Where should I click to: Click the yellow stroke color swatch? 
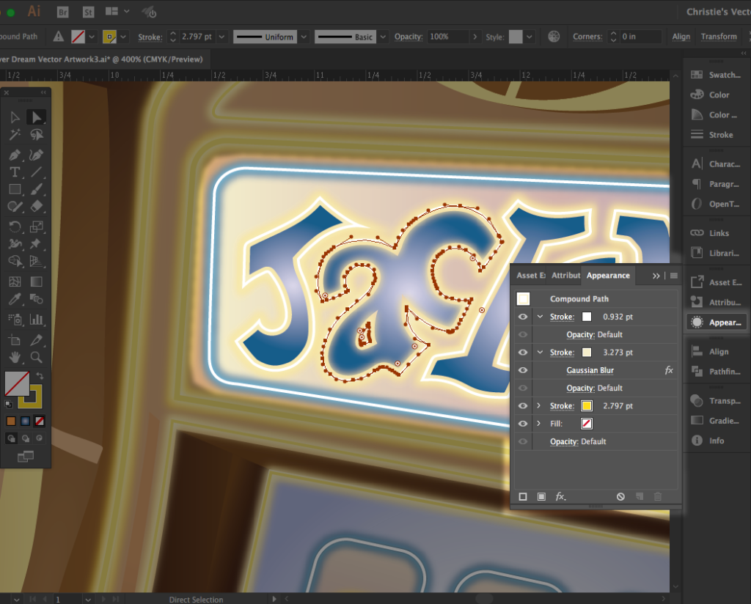point(587,406)
